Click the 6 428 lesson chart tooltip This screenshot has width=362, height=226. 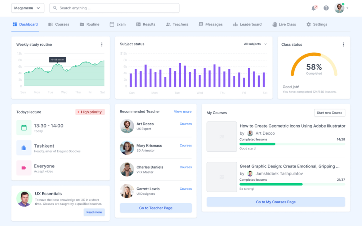click(x=58, y=60)
